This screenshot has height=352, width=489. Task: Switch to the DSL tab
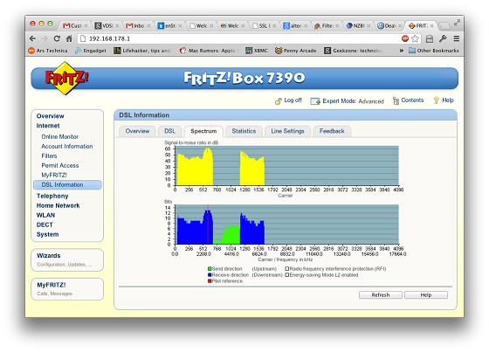pyautogui.click(x=169, y=131)
